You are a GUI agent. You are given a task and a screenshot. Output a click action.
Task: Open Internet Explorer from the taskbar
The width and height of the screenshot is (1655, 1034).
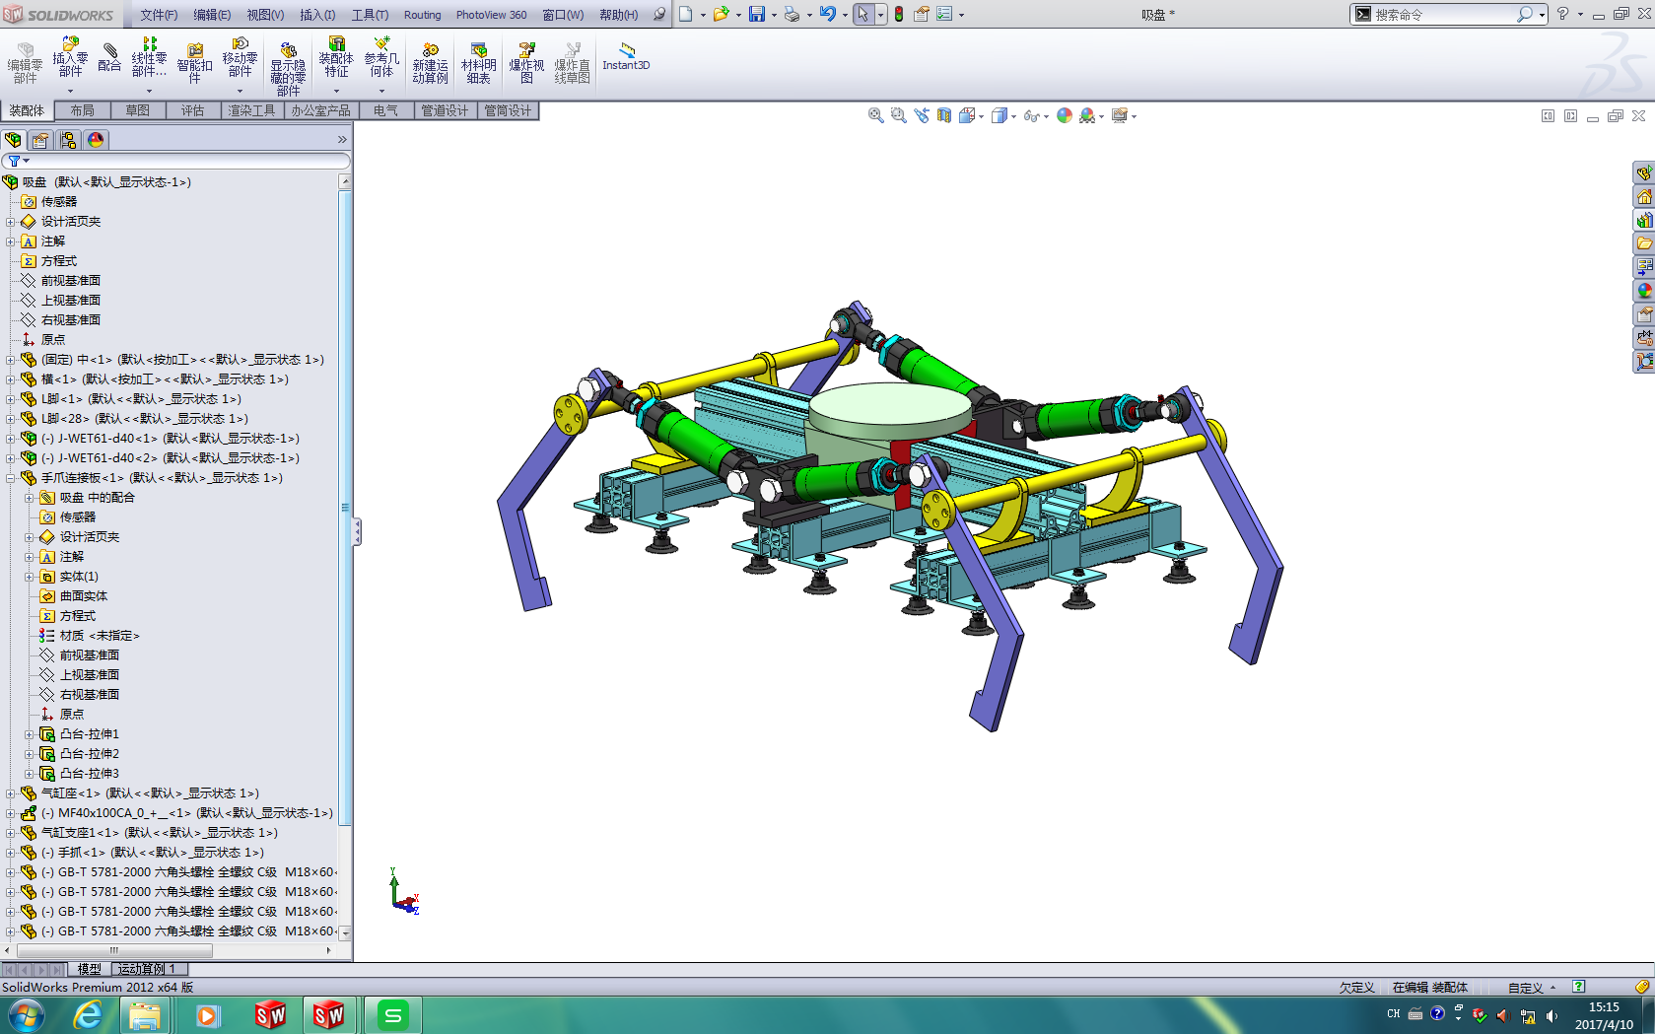click(88, 1015)
